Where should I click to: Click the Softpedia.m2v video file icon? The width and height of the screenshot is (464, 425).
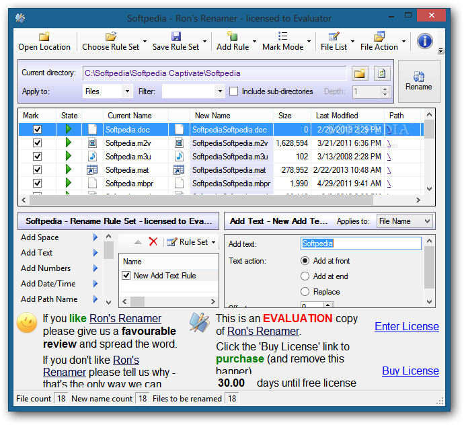tap(92, 143)
